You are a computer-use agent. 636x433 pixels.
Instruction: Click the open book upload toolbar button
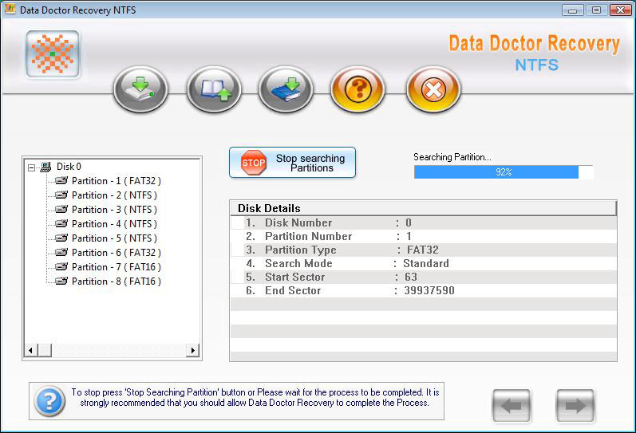(214, 89)
